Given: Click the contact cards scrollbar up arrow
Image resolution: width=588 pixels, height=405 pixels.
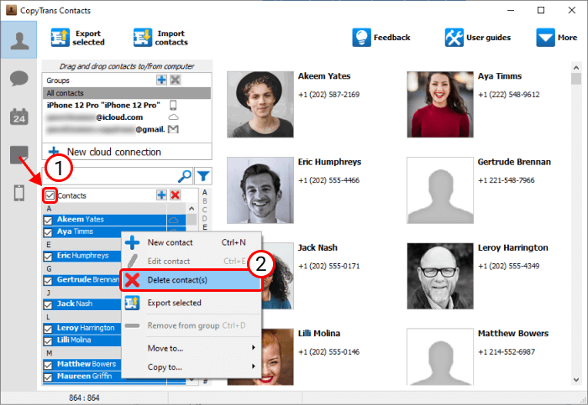Looking at the screenshot, I should point(576,68).
